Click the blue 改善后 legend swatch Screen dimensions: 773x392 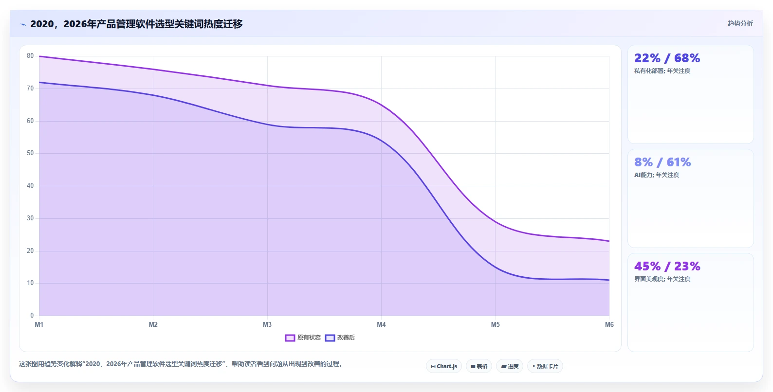pos(330,338)
